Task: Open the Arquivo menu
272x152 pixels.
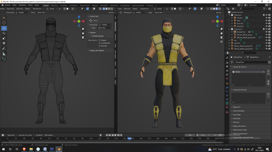Action: [x=8, y=5]
